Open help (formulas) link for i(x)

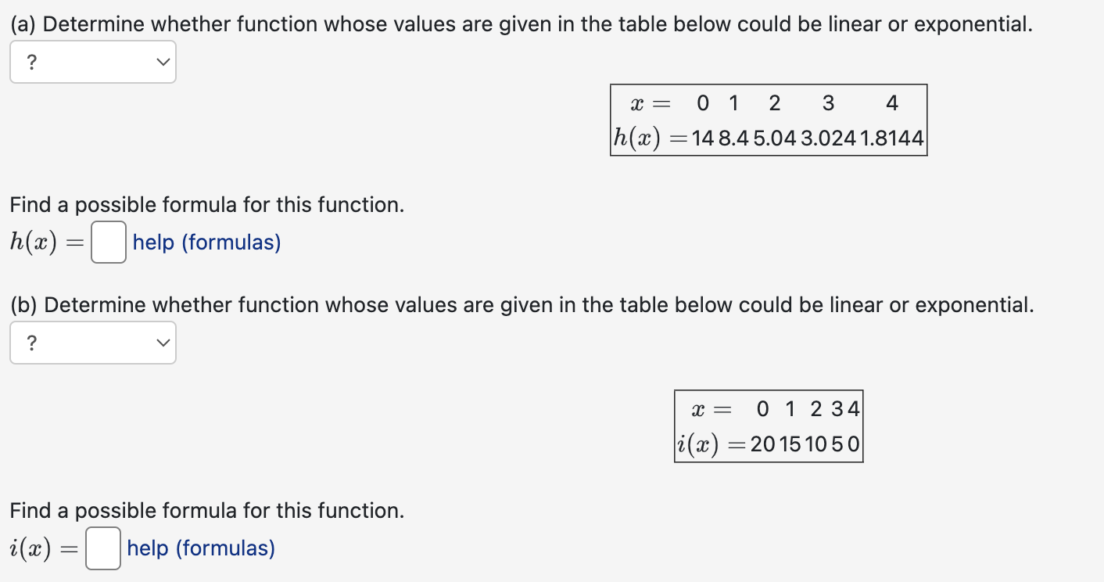[x=199, y=548]
